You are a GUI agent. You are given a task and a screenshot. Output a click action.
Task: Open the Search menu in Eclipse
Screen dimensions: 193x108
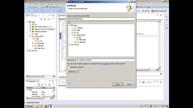(57, 4)
